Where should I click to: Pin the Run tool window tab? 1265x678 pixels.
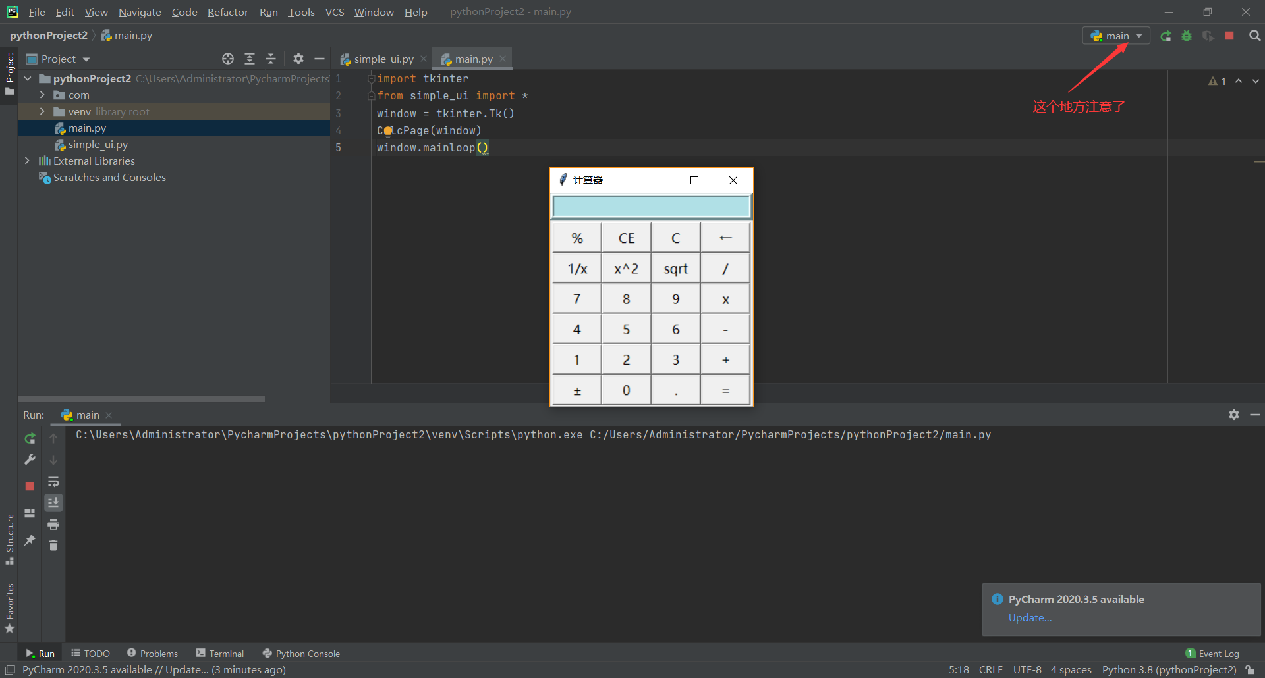pos(30,541)
